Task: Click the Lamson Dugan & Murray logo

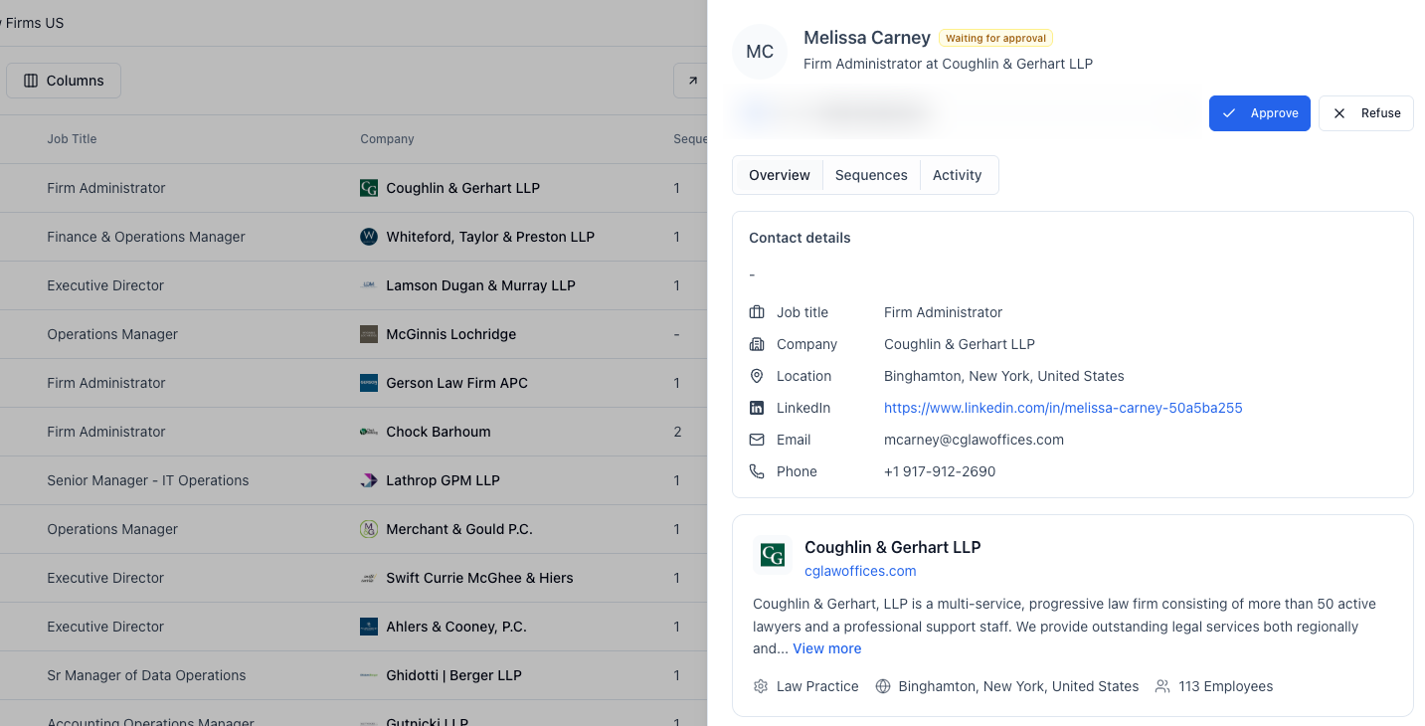Action: tap(369, 285)
